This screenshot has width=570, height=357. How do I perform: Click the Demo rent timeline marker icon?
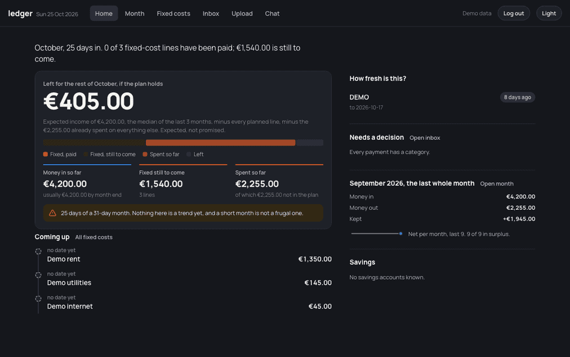(38, 252)
